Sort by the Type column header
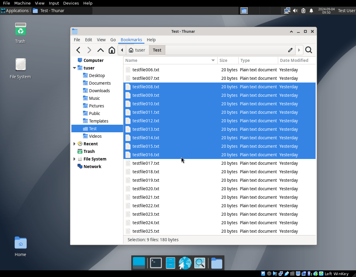 tap(258, 60)
